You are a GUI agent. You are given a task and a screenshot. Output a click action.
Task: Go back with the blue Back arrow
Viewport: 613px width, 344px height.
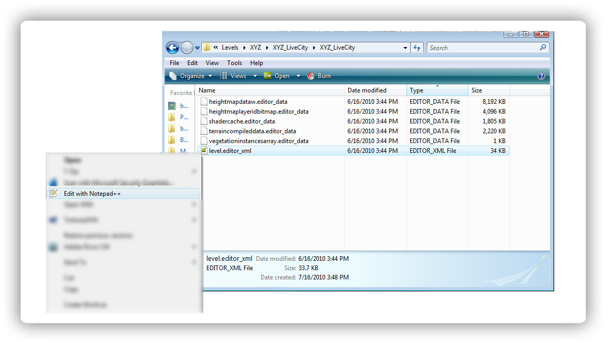[172, 48]
